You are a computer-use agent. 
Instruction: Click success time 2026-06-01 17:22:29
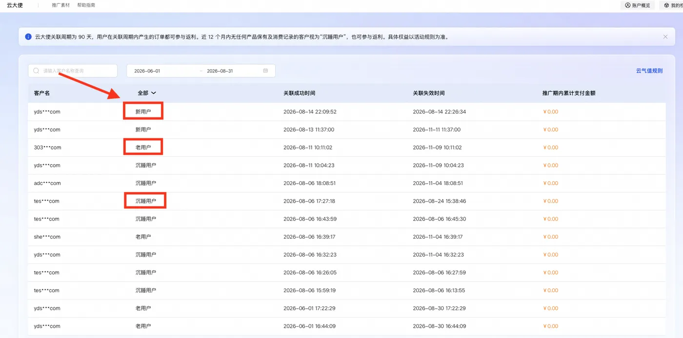(309, 308)
